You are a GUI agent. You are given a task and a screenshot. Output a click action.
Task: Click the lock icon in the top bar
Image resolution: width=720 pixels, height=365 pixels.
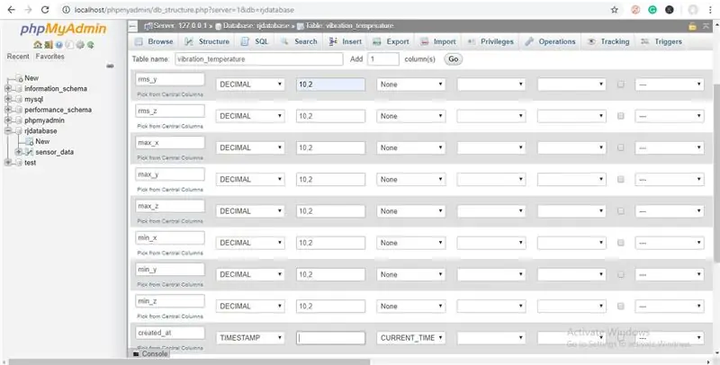(x=692, y=26)
